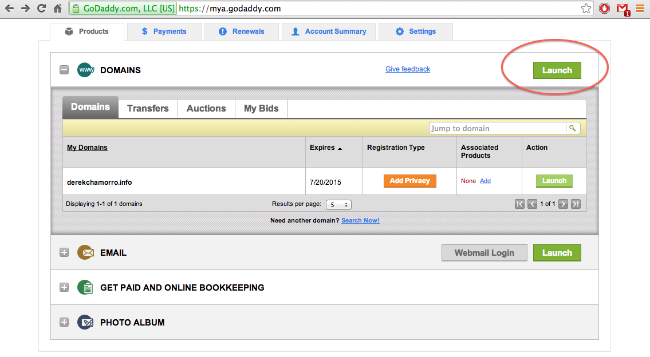Click the Photo Album section icon
Image resolution: width=650 pixels, height=357 pixels.
coord(86,322)
